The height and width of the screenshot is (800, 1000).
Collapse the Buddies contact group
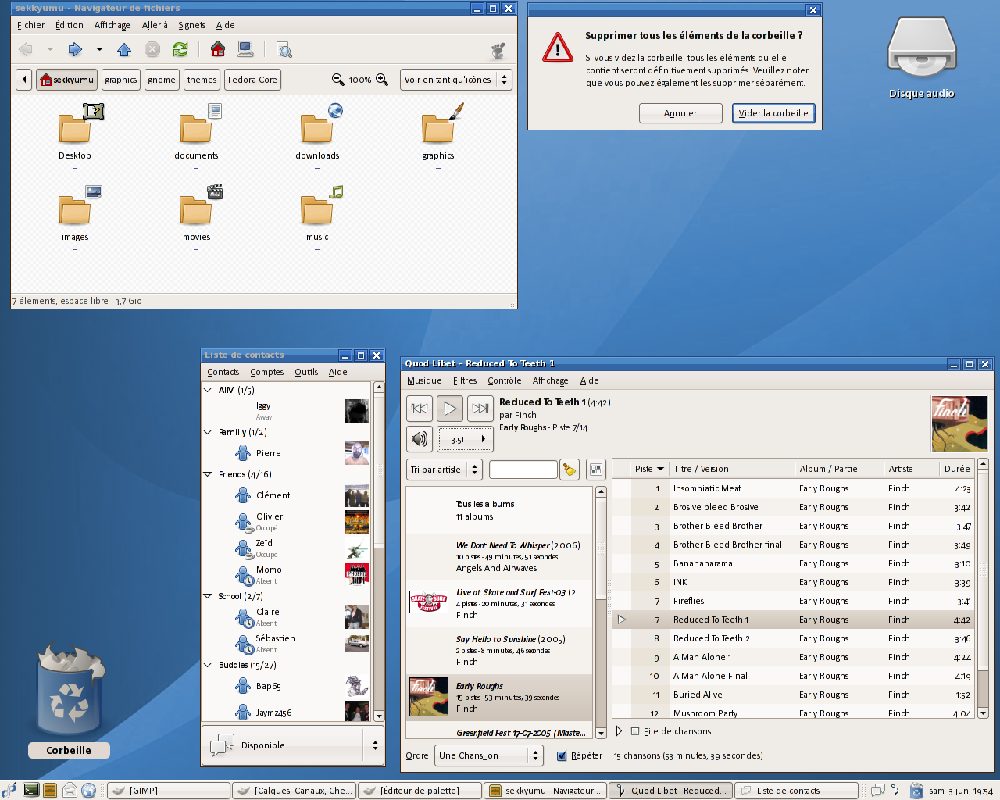click(208, 665)
